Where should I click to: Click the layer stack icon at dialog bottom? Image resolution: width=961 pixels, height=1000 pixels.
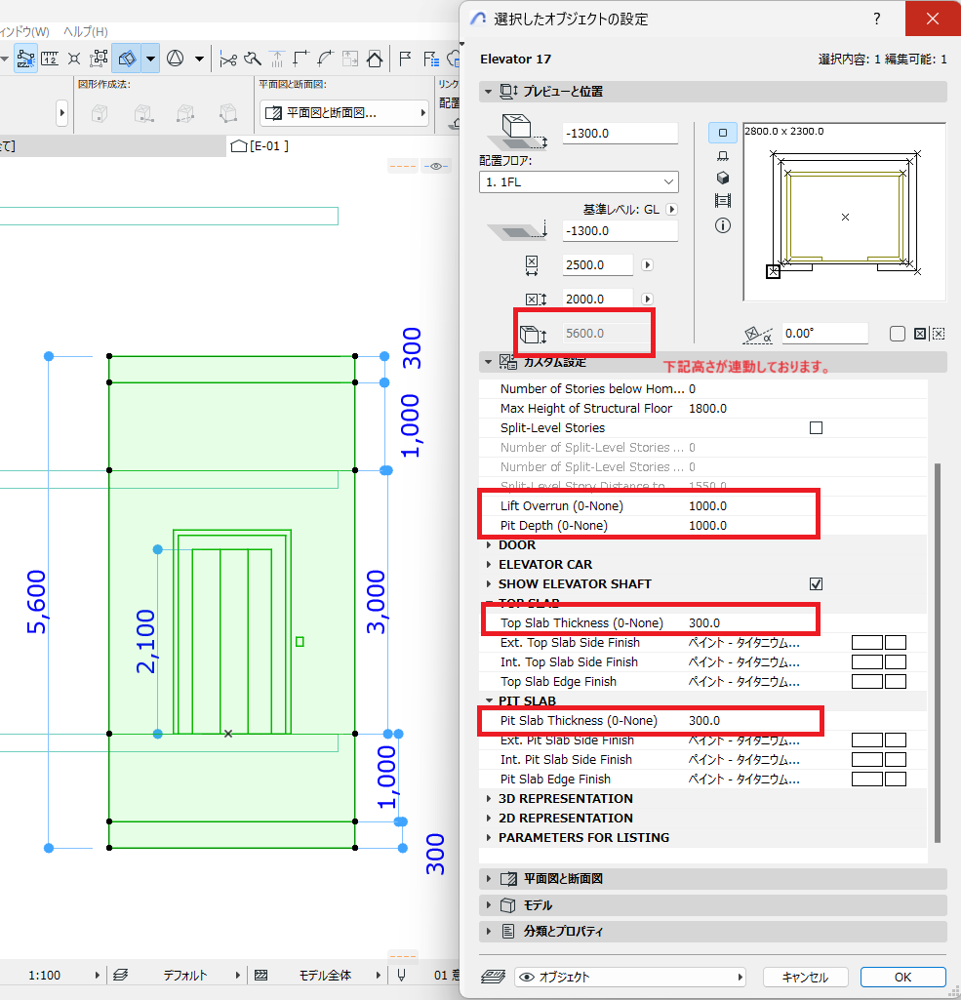(493, 977)
